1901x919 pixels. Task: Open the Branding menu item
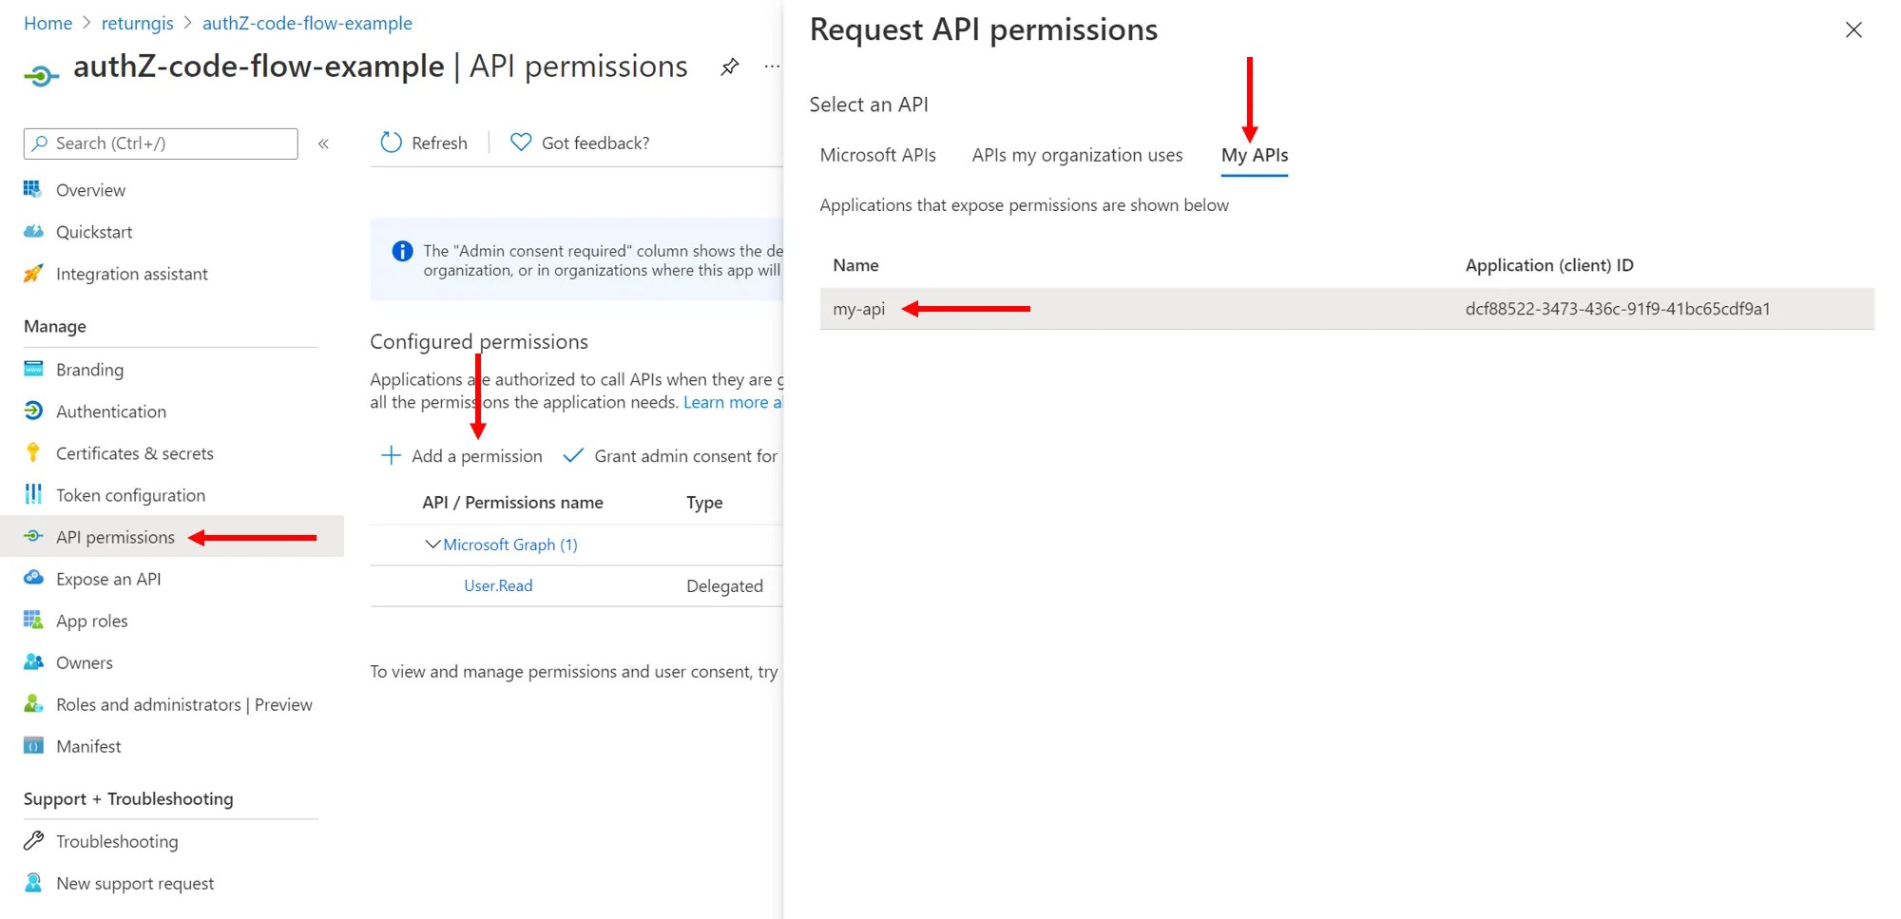[x=89, y=370]
